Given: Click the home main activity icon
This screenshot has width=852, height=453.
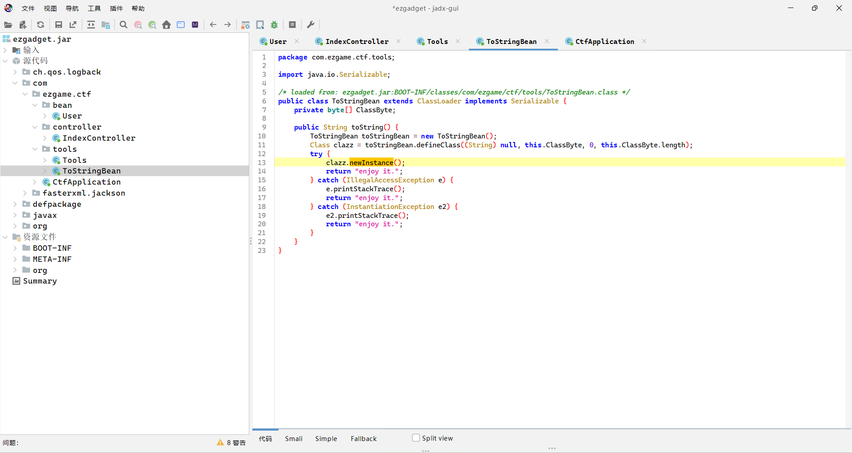Looking at the screenshot, I should (x=166, y=25).
